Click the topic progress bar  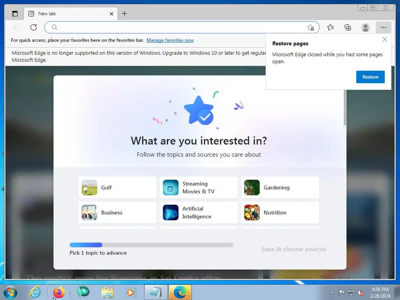coord(152,245)
